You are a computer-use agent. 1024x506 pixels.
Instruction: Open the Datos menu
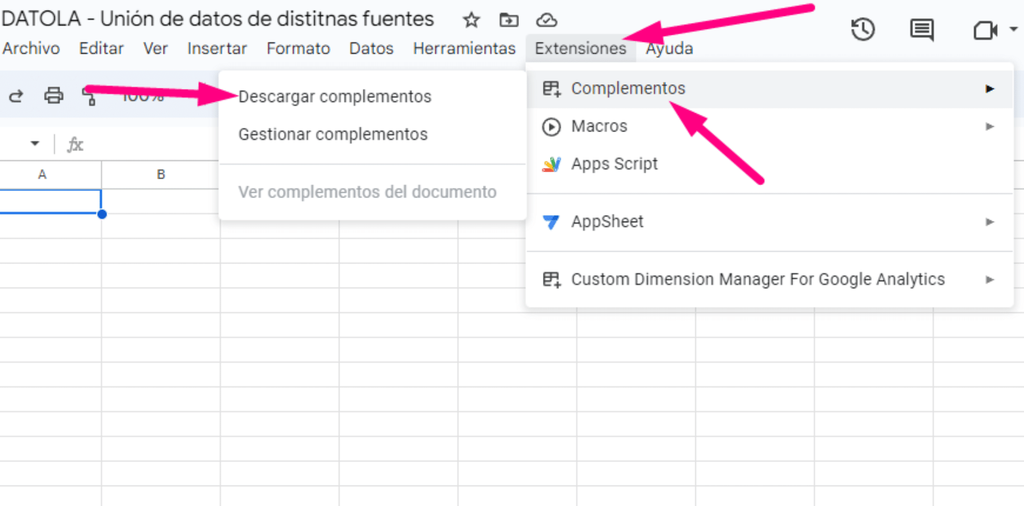point(371,48)
